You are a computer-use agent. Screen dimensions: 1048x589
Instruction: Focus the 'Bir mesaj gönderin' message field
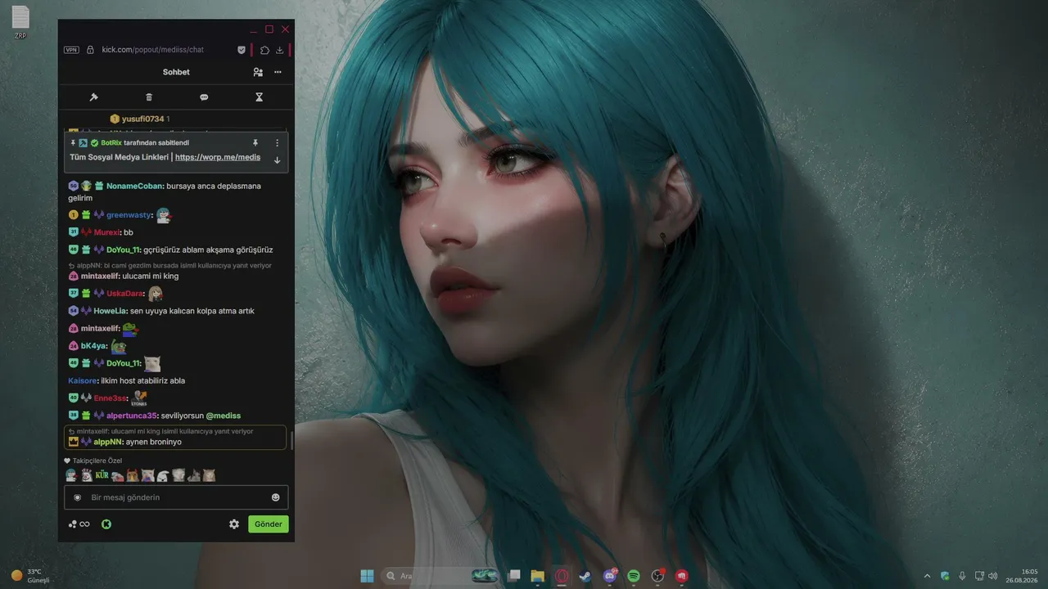(x=176, y=497)
